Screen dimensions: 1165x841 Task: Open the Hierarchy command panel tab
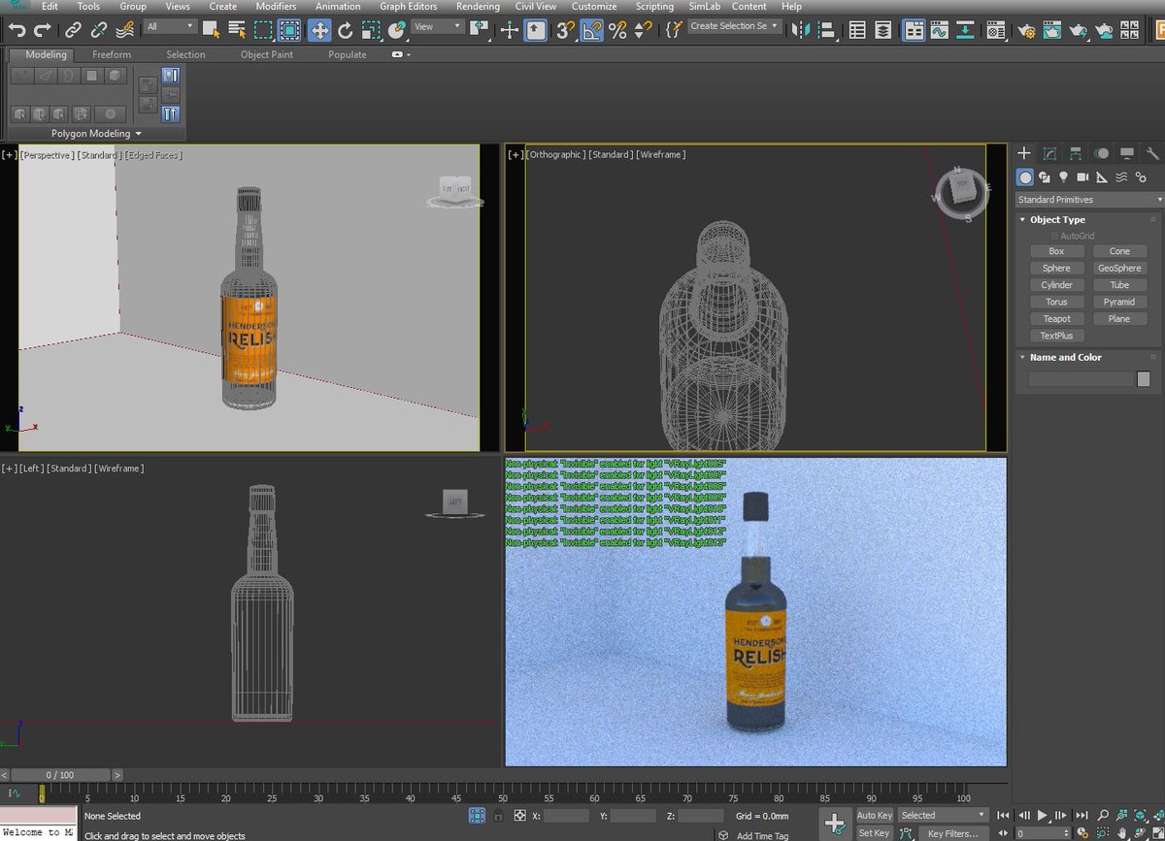(x=1076, y=153)
